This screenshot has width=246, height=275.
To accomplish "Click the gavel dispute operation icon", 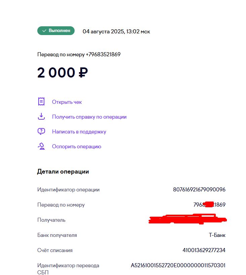I will pos(41,146).
